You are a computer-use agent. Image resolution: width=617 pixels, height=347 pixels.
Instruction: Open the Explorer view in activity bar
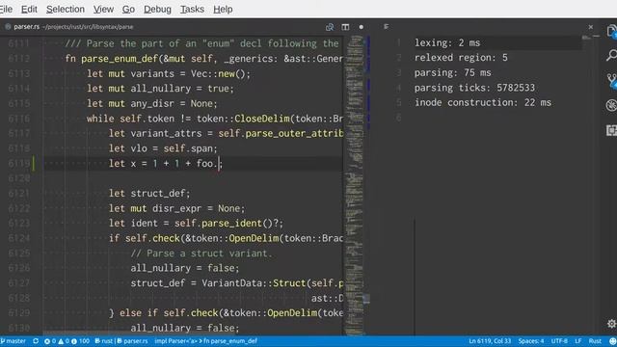[x=611, y=32]
